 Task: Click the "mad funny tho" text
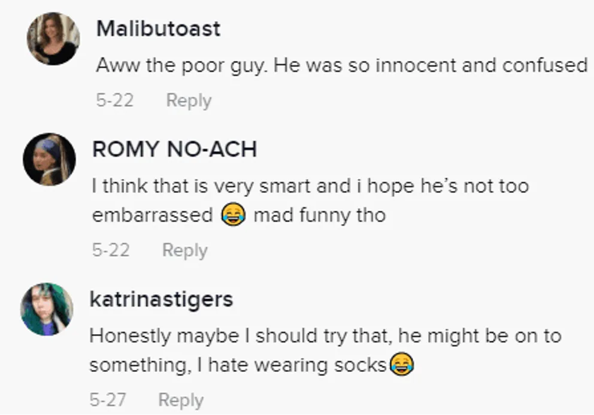[x=319, y=215]
